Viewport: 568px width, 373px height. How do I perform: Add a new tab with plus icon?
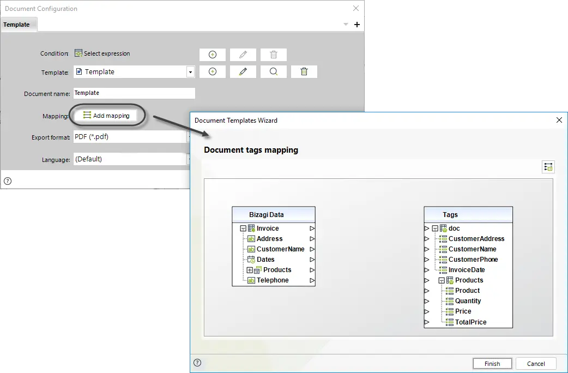click(x=357, y=25)
